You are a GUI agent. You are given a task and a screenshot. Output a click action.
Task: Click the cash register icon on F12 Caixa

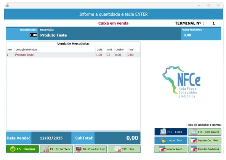[x=163, y=131]
